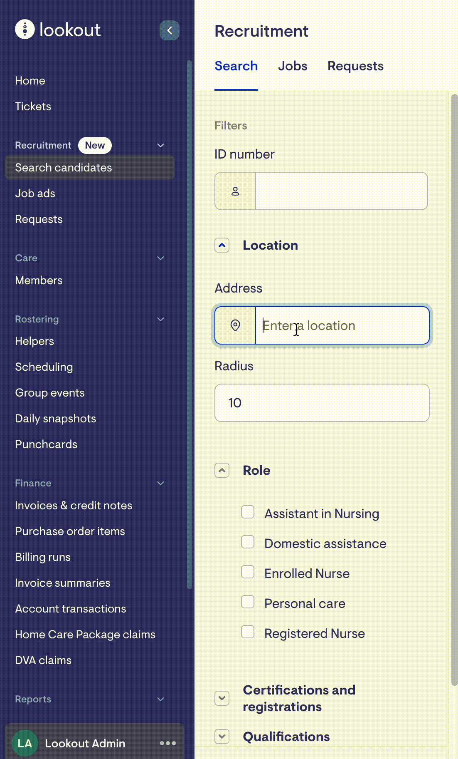Viewport: 458px width, 759px height.
Task: Open the Requests tab
Action: (x=355, y=66)
